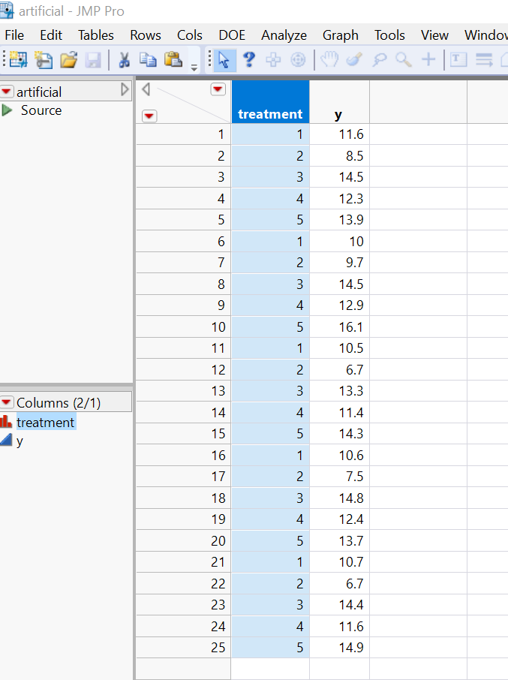
Task: Click y cell value 11.6 in row 1
Action: click(339, 134)
